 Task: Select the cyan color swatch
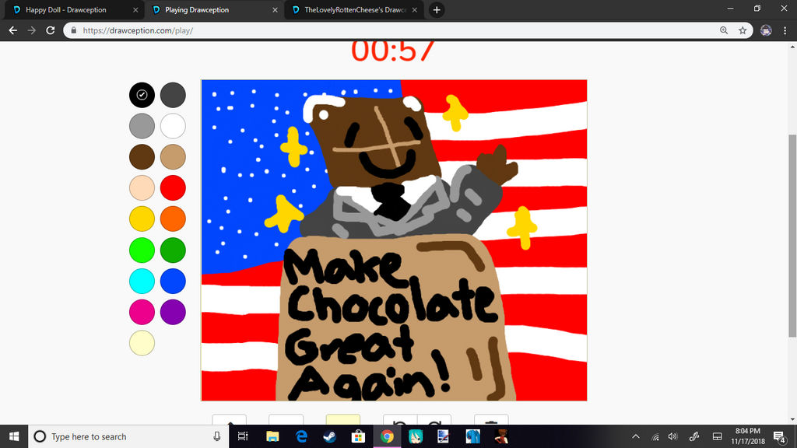[x=142, y=281]
